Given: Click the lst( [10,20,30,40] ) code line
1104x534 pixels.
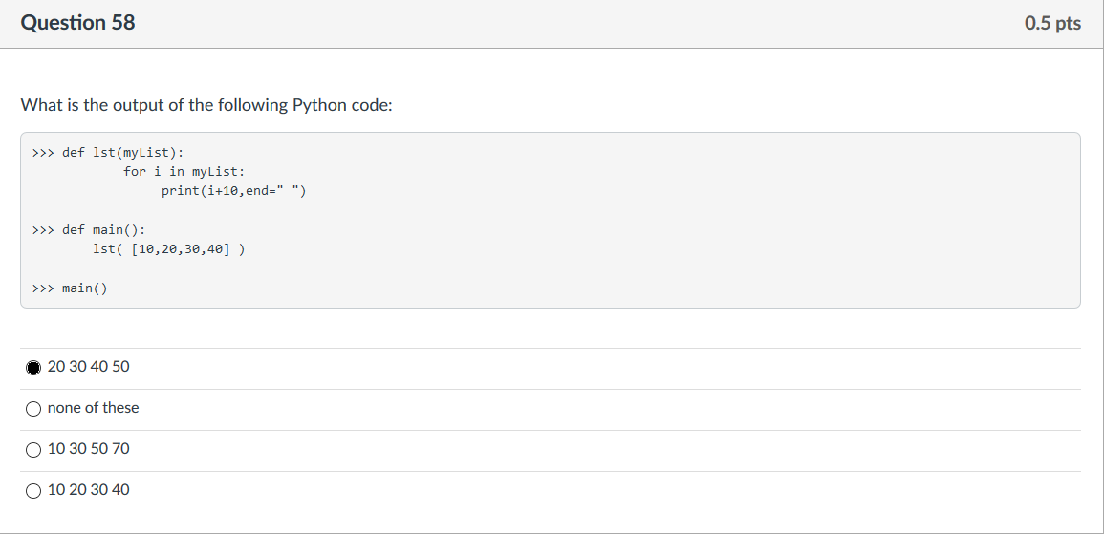Looking at the screenshot, I should click(x=169, y=249).
